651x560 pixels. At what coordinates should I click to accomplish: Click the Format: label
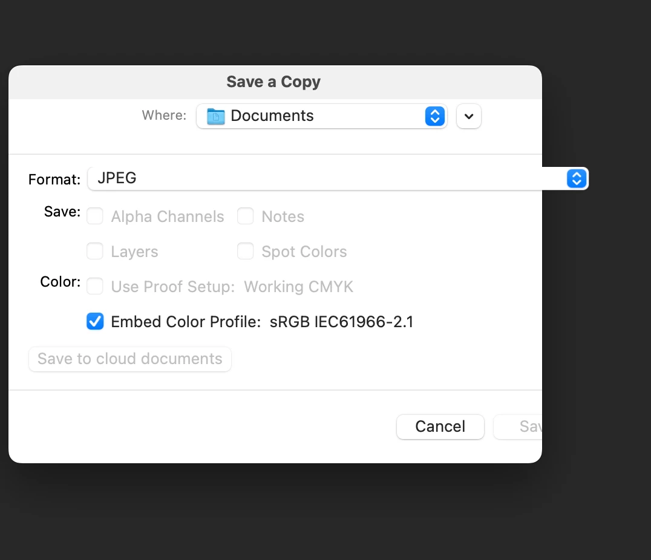54,180
